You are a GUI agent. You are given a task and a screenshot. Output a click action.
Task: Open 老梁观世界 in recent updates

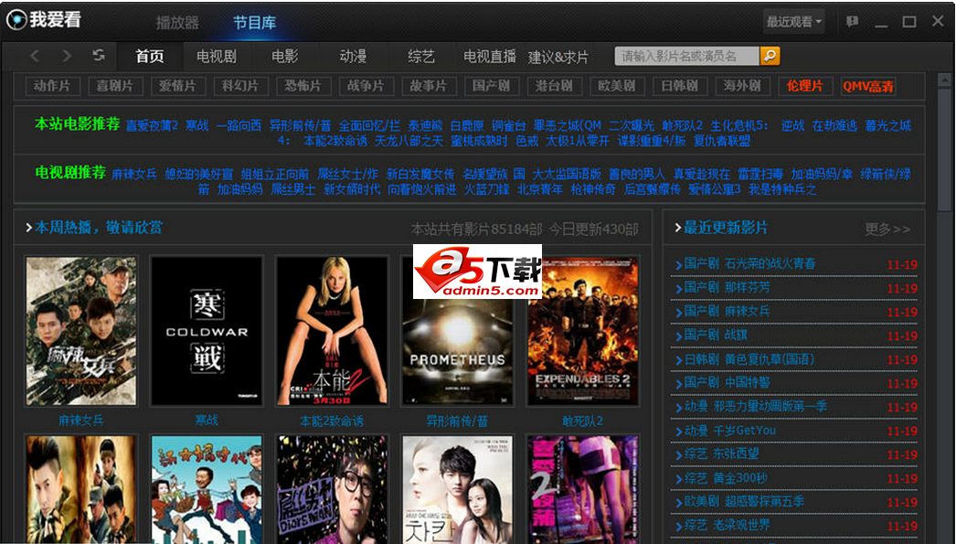(741, 525)
